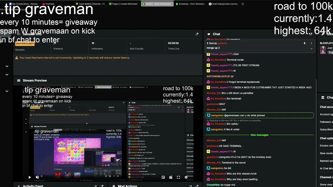Click the Mod Actions panel icon
The height and width of the screenshot is (187, 333).
tap(114, 186)
